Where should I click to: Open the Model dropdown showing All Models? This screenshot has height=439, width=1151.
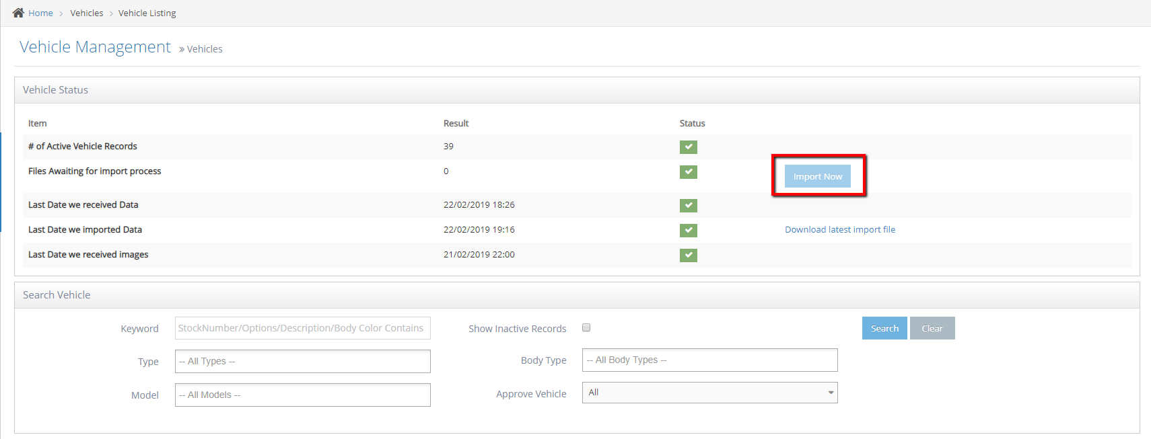click(x=302, y=395)
